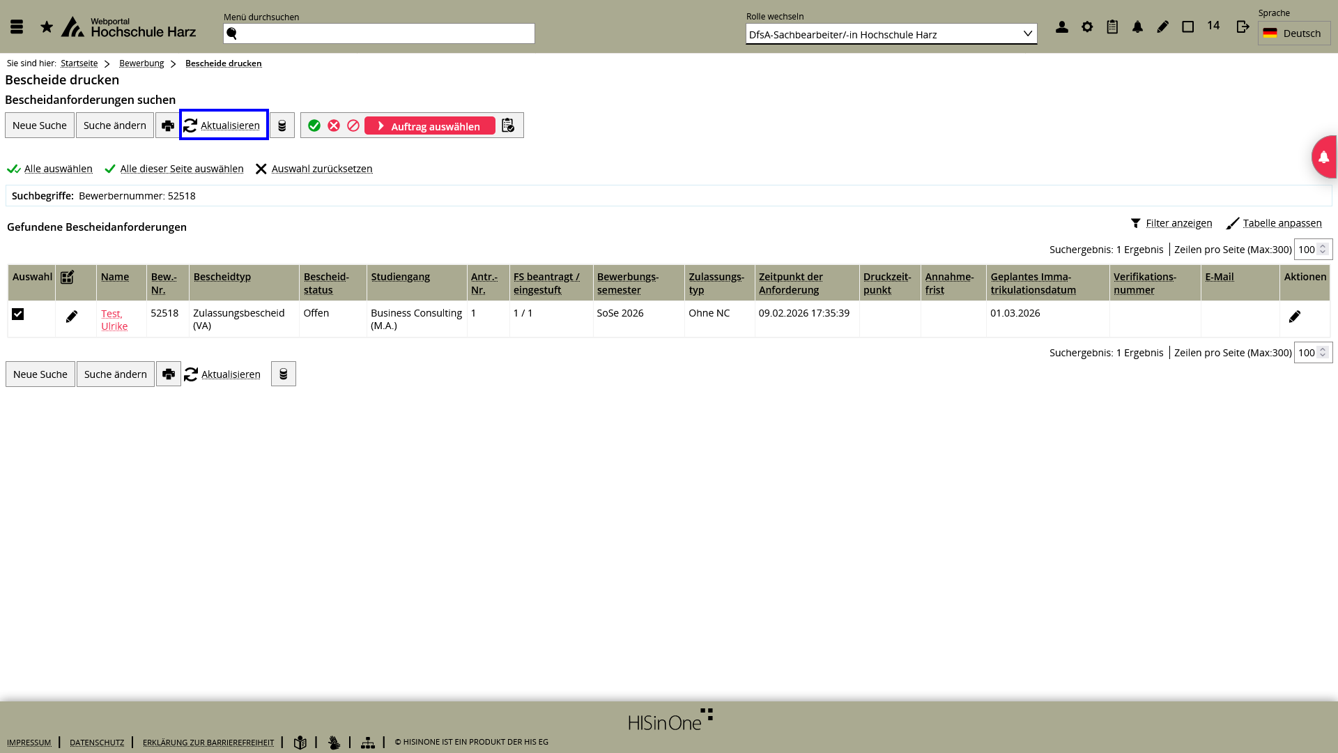Reset selection with Auswahl zurücksetzen
Screen dimensions: 1338x753
(321, 169)
